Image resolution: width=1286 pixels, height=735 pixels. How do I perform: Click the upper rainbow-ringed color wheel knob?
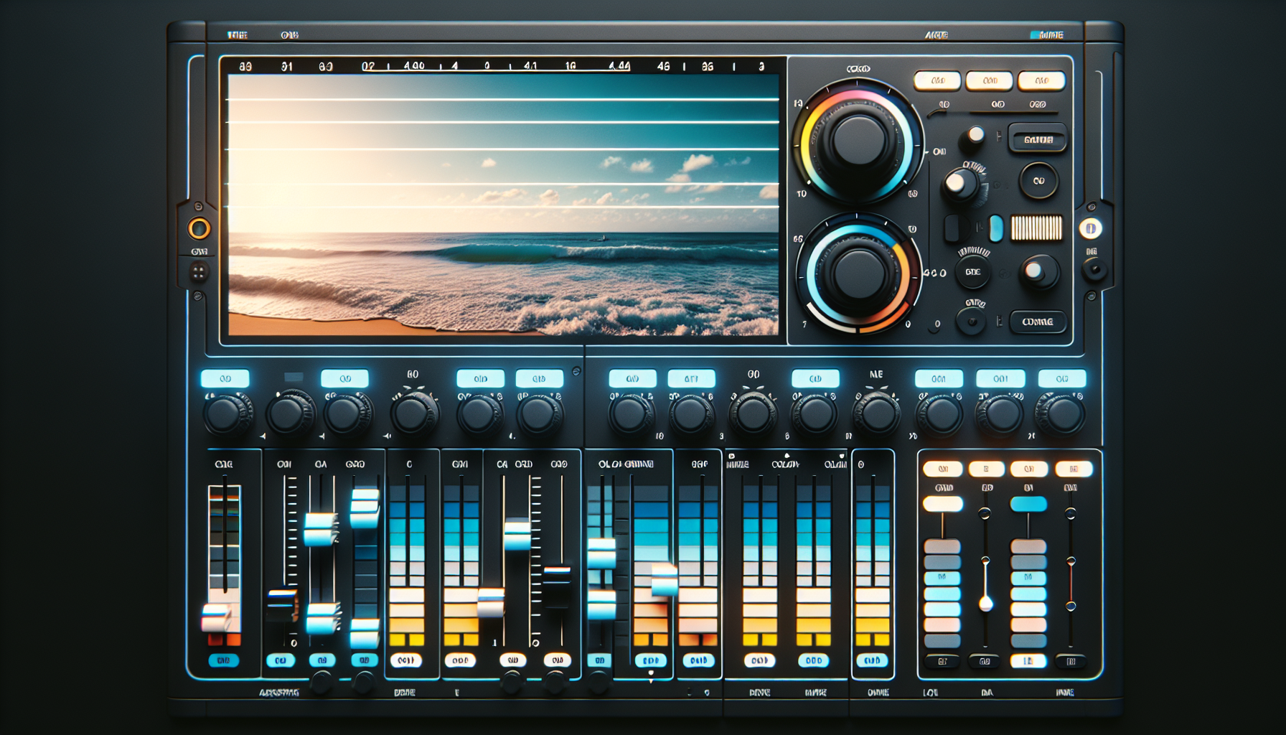tap(858, 141)
